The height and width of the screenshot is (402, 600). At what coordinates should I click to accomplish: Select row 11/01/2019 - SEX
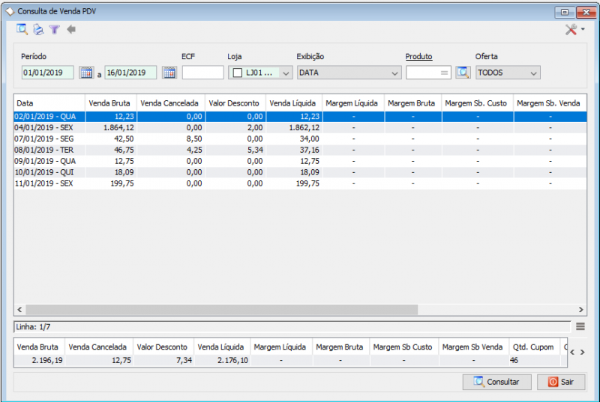coord(301,183)
